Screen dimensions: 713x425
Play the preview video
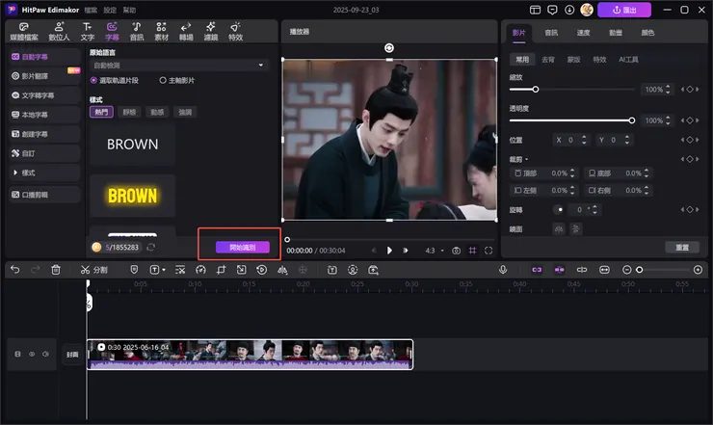tap(389, 251)
